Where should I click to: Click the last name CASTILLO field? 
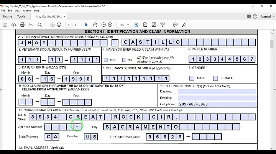(x=189, y=43)
